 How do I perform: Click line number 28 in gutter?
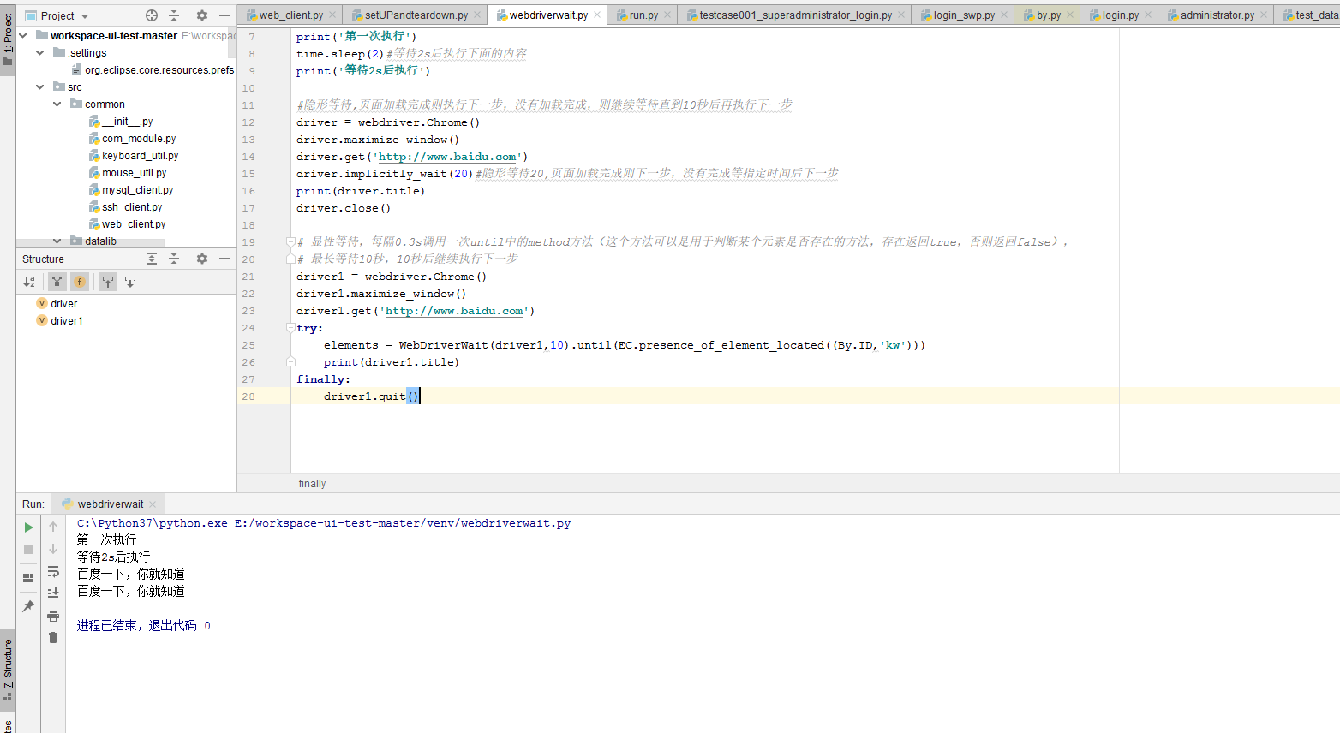[x=248, y=396]
